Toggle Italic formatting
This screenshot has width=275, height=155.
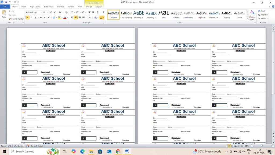pos(31,17)
